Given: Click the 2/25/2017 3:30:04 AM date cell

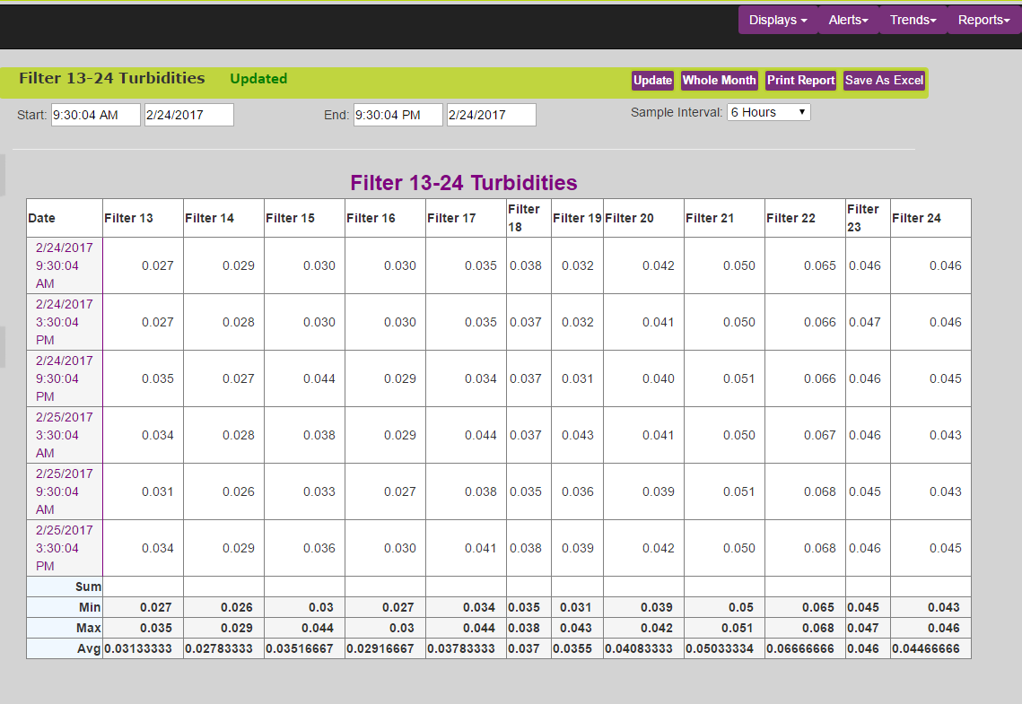Looking at the screenshot, I should click(65, 435).
